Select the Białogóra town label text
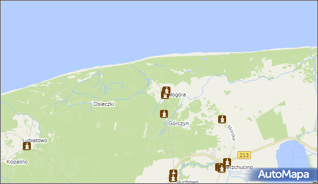The height and width of the screenshot is (184, 318). (x=177, y=95)
